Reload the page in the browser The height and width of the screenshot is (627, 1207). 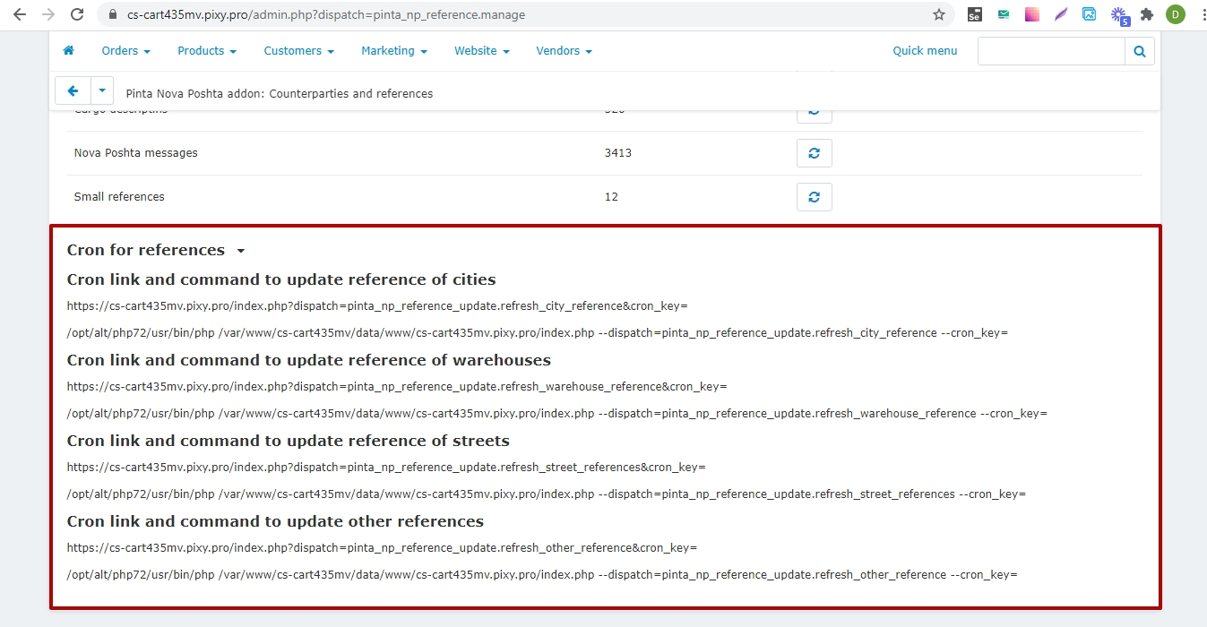(x=77, y=14)
